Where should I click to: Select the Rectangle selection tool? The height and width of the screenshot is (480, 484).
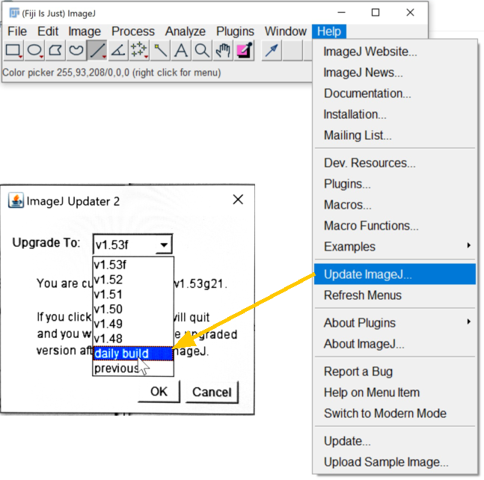[x=13, y=51]
